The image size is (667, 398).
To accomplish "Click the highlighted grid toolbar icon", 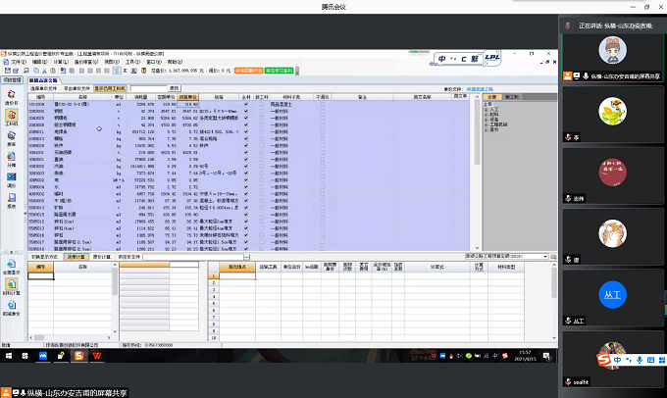I will coord(117,71).
